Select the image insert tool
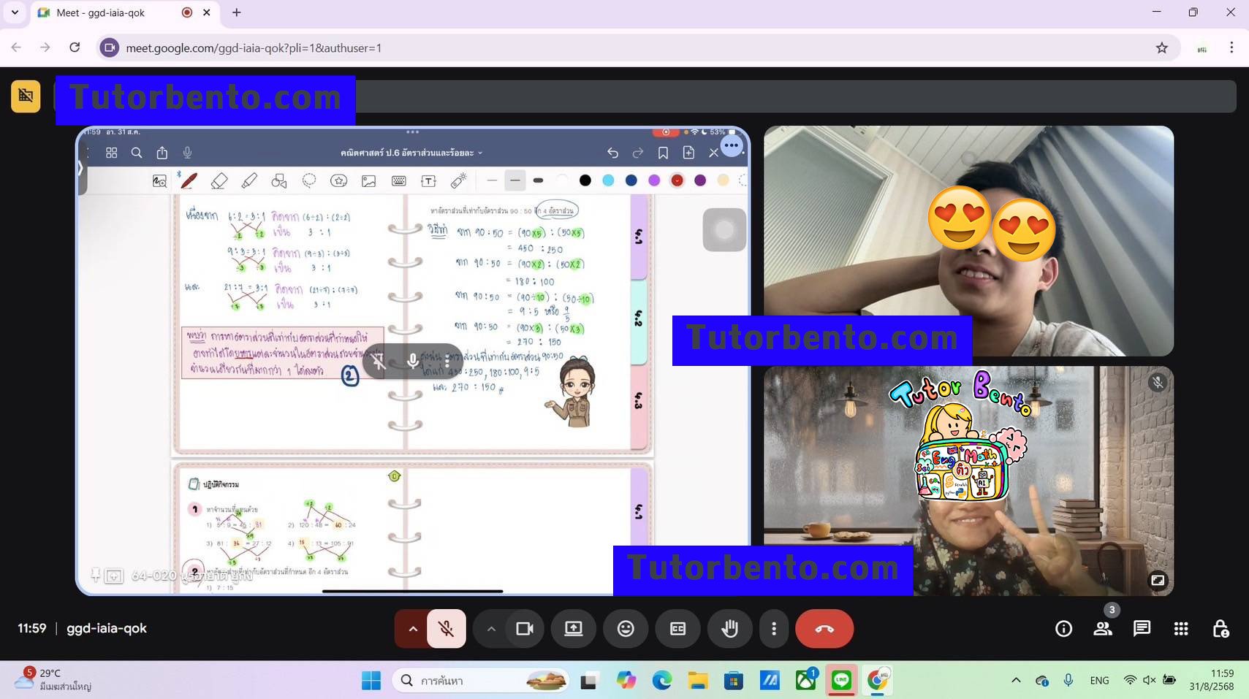This screenshot has width=1249, height=699. pyautogui.click(x=368, y=180)
